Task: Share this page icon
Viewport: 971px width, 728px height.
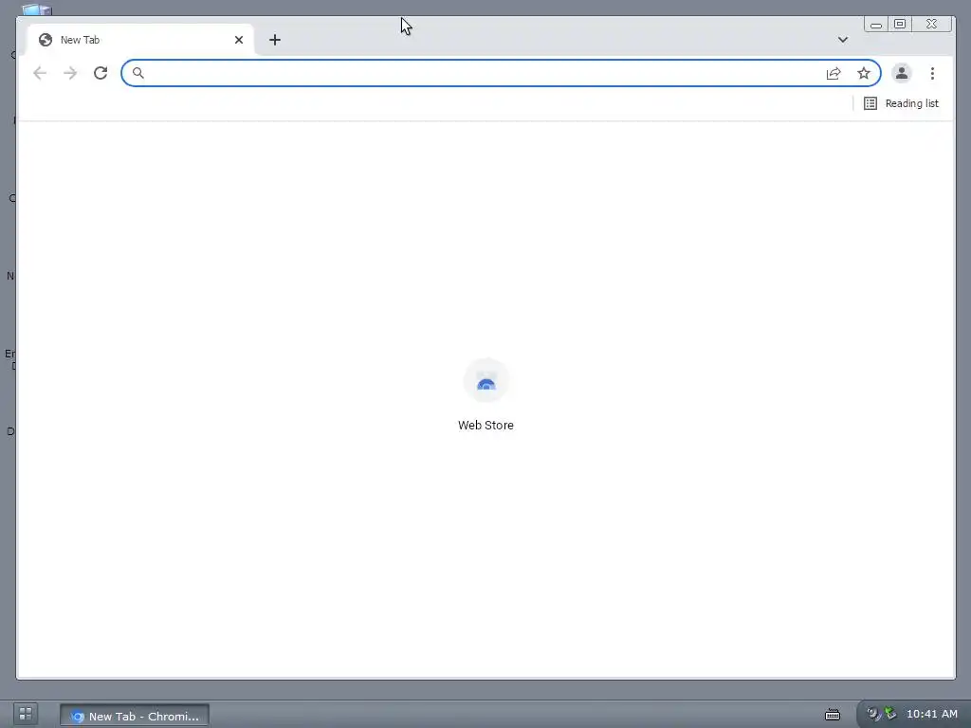Action: tap(834, 73)
